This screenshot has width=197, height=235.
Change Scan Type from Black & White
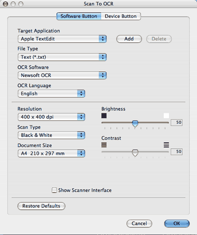(51, 135)
